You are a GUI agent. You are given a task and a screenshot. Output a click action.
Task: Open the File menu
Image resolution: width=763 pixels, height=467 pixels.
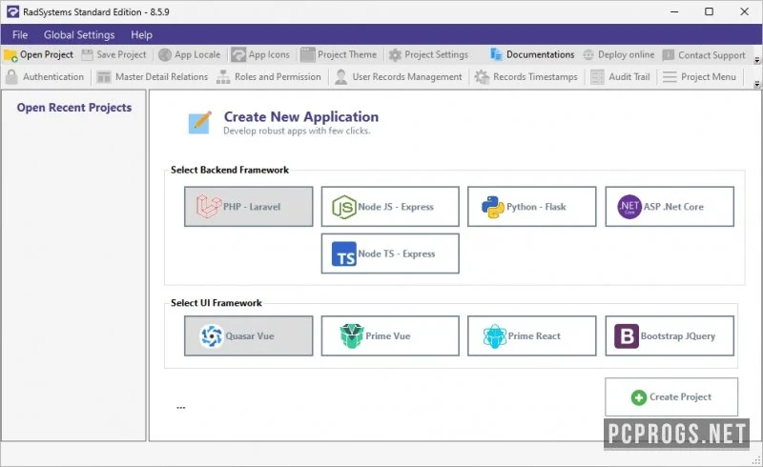pos(20,35)
